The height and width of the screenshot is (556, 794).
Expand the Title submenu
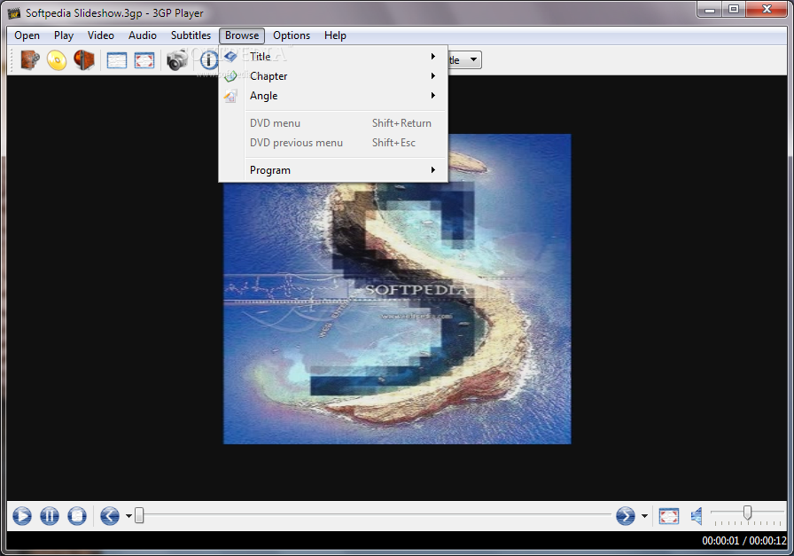coord(334,56)
